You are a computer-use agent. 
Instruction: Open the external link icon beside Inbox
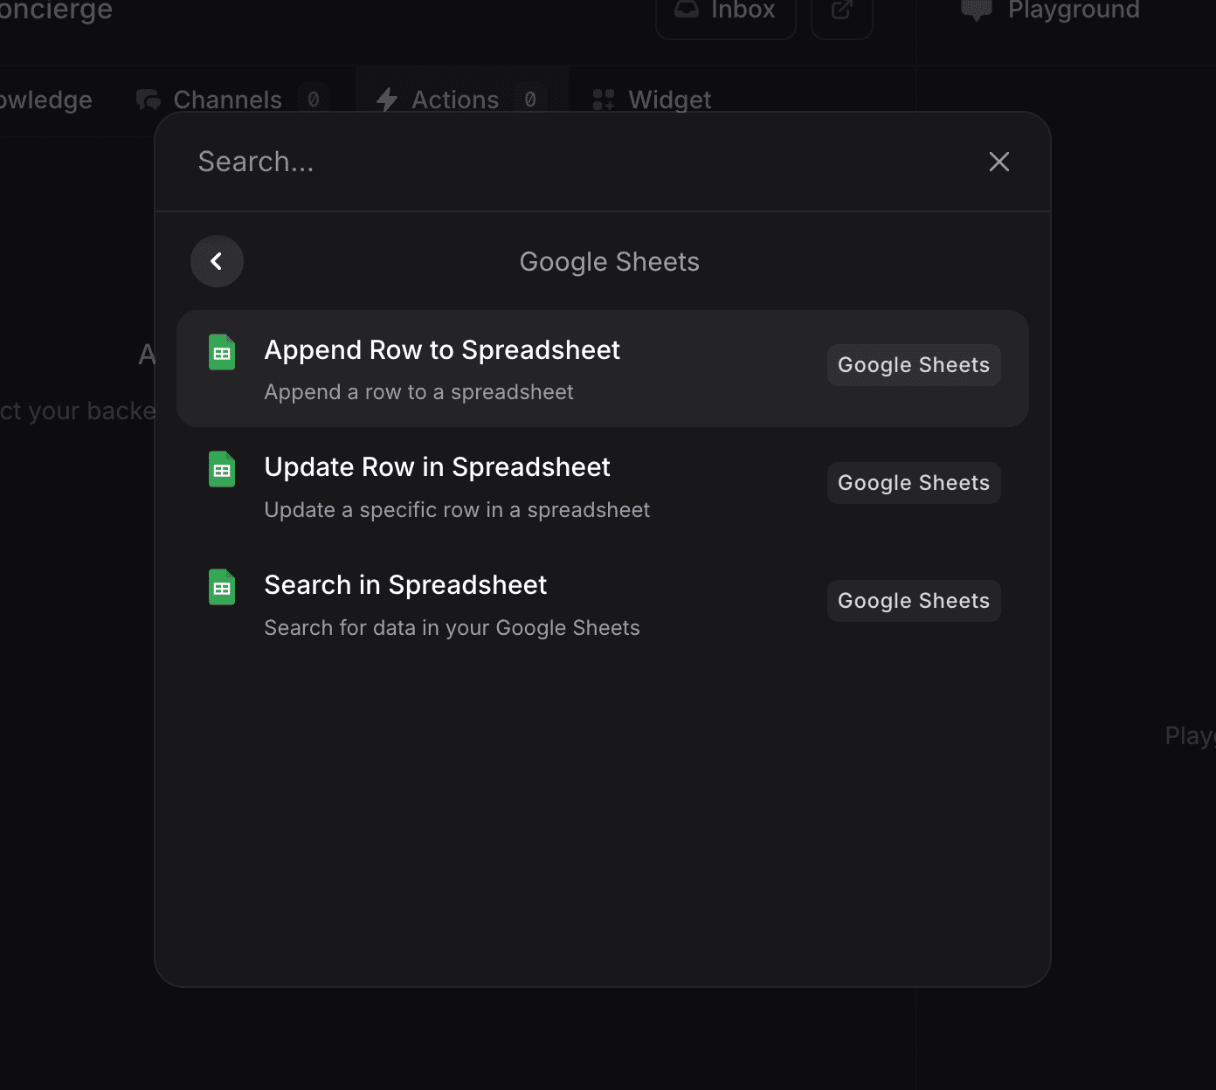(840, 10)
